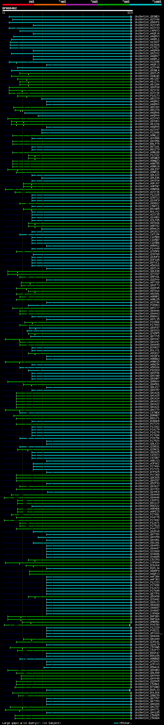
Task: Open UniRef100_C6TNE6 entry
Action: pyautogui.click(x=147, y=413)
